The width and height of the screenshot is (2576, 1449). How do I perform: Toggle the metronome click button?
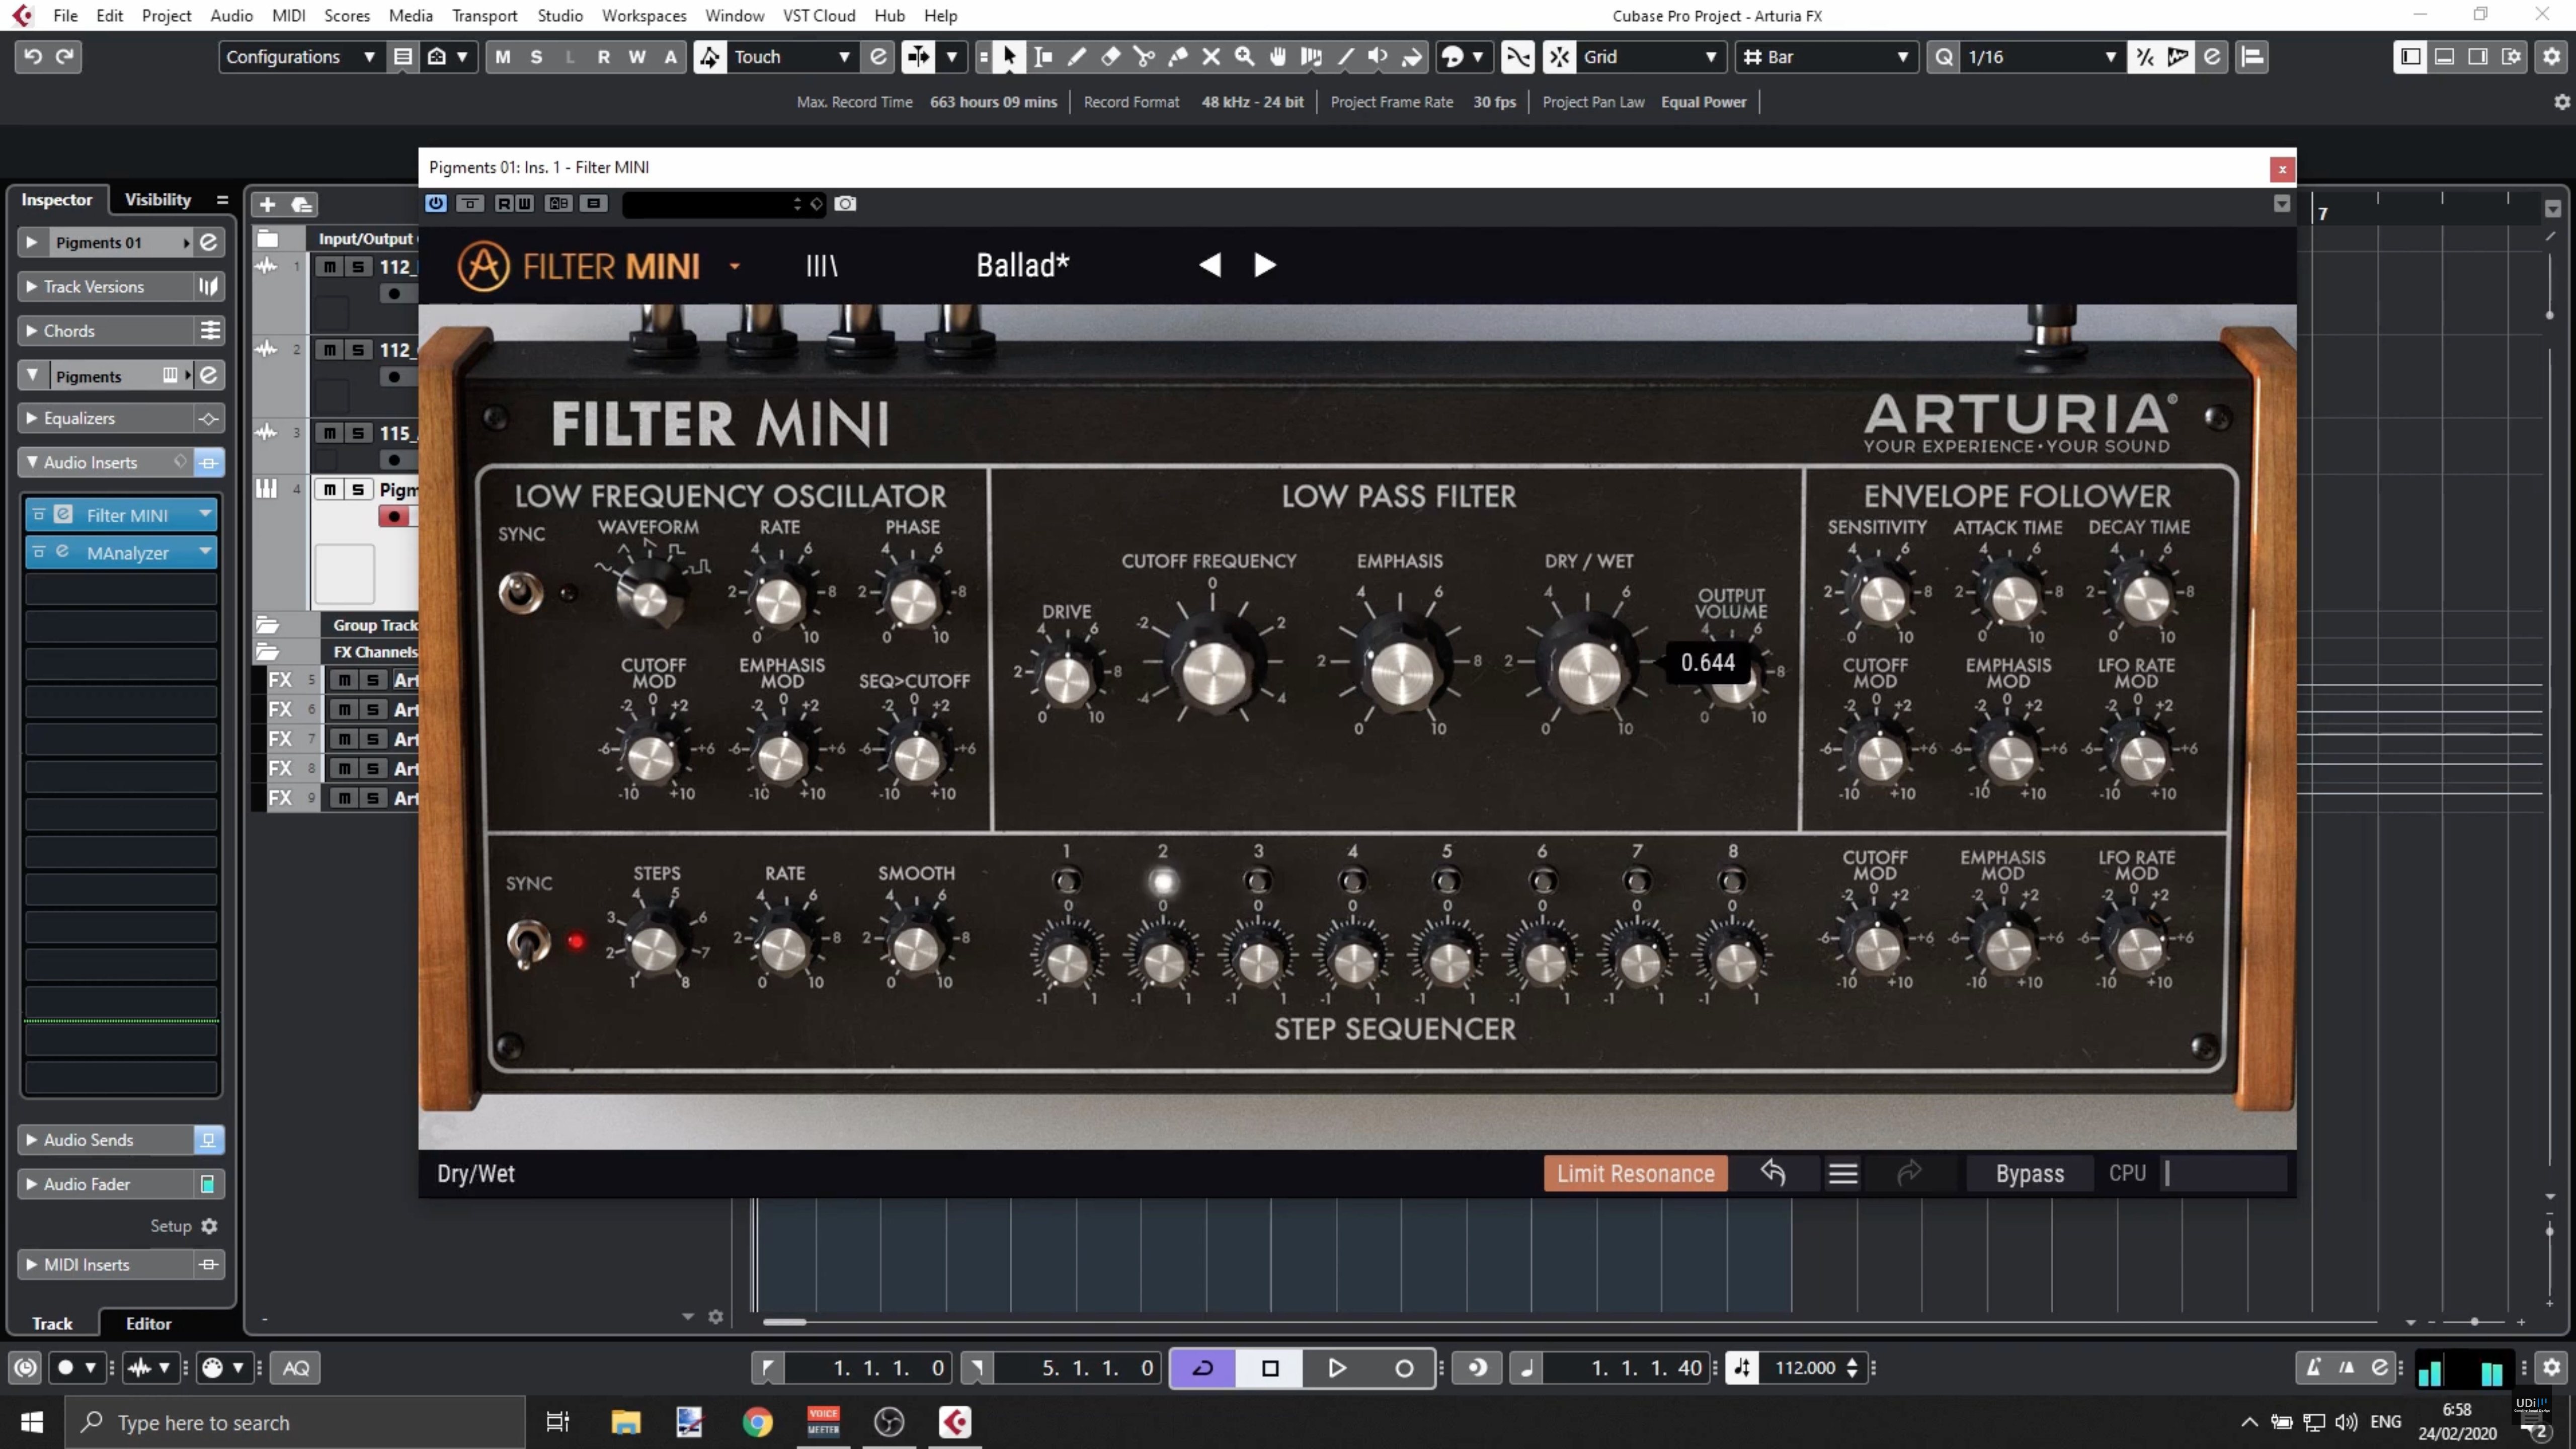tap(2313, 1368)
